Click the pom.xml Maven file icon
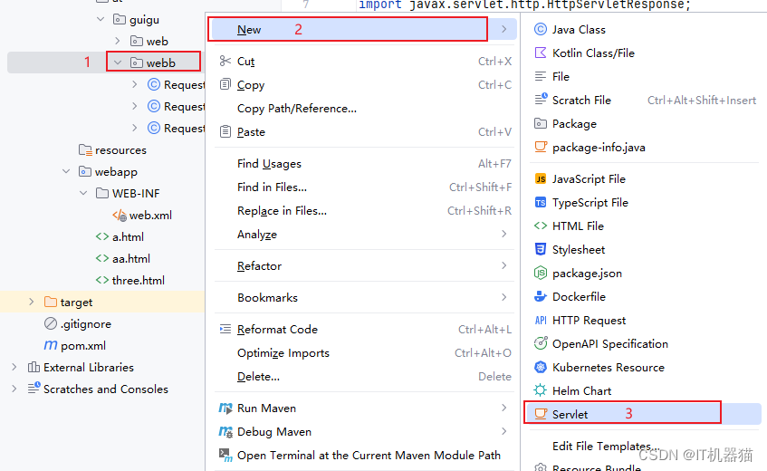767x471 pixels. point(51,345)
